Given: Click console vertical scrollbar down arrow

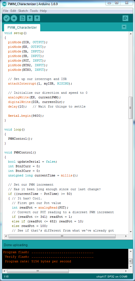Looking at the screenshot, I should pos(131,266).
